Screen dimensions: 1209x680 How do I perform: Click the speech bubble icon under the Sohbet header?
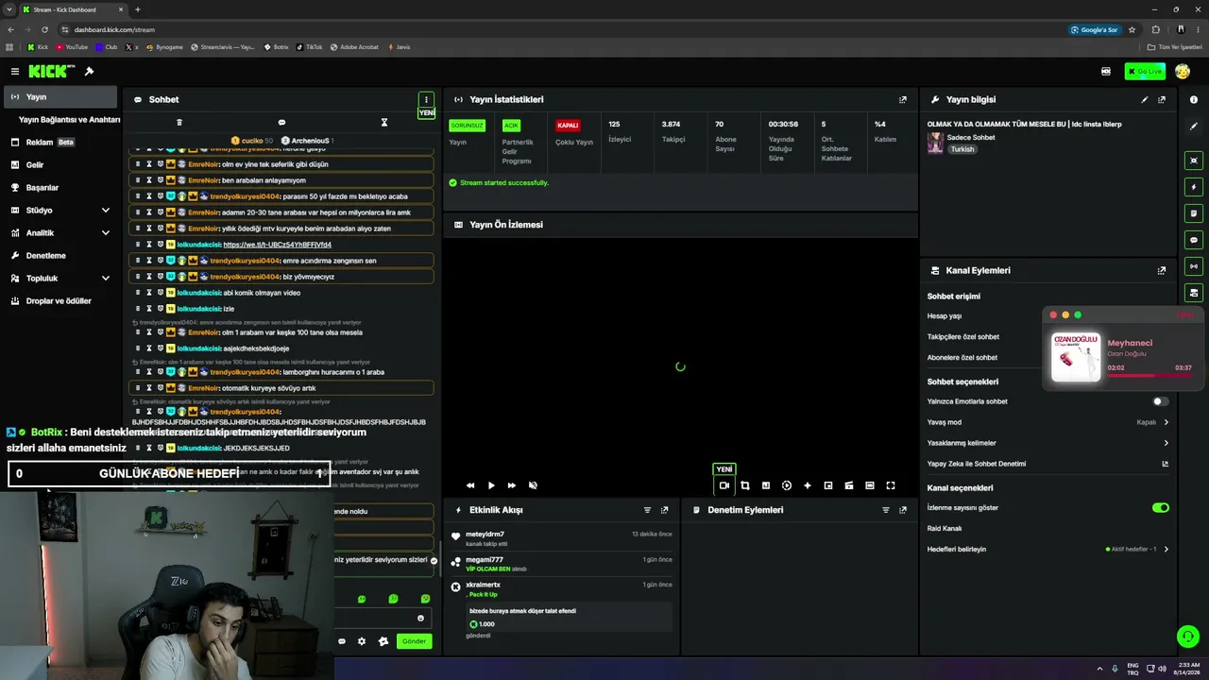point(281,123)
